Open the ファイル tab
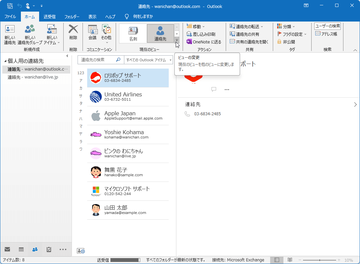 click(x=10, y=17)
